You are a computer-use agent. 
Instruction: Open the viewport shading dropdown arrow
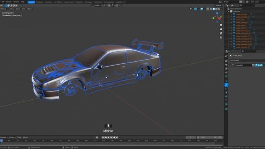pyautogui.click(x=222, y=9)
